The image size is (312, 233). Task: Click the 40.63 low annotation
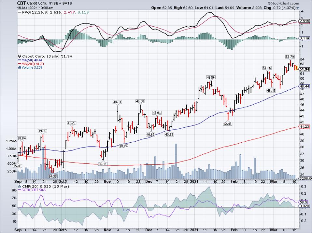coord(169,134)
